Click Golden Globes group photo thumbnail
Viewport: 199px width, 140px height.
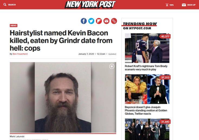click(147, 129)
